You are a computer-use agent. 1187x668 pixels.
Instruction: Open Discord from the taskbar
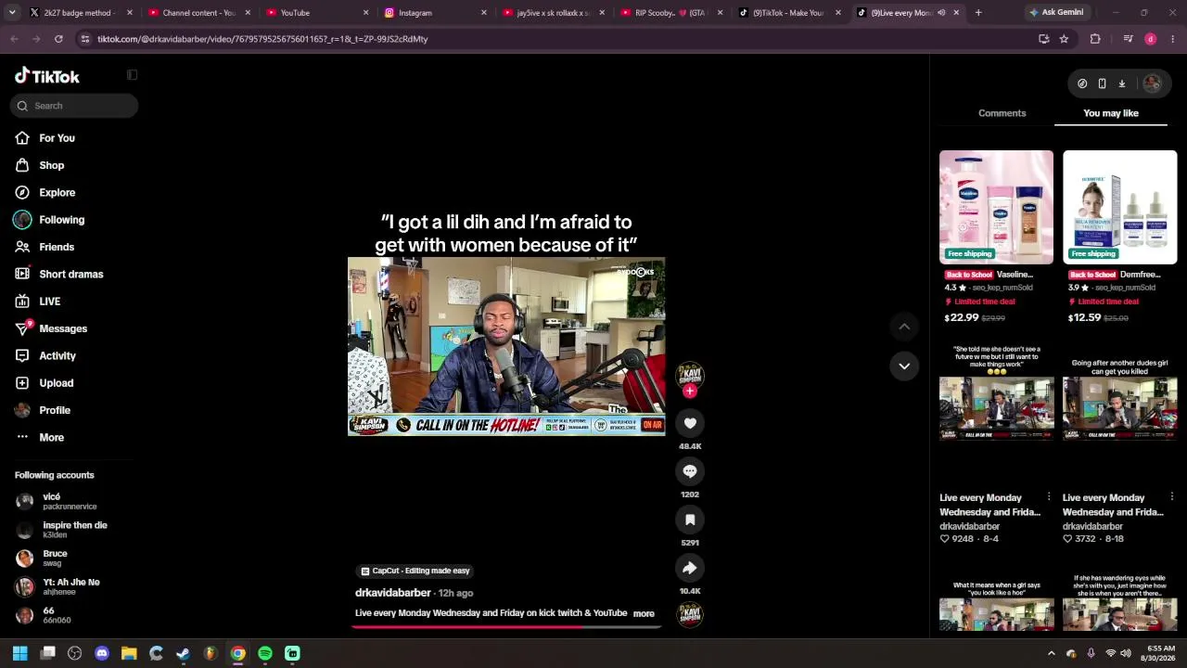(x=102, y=653)
